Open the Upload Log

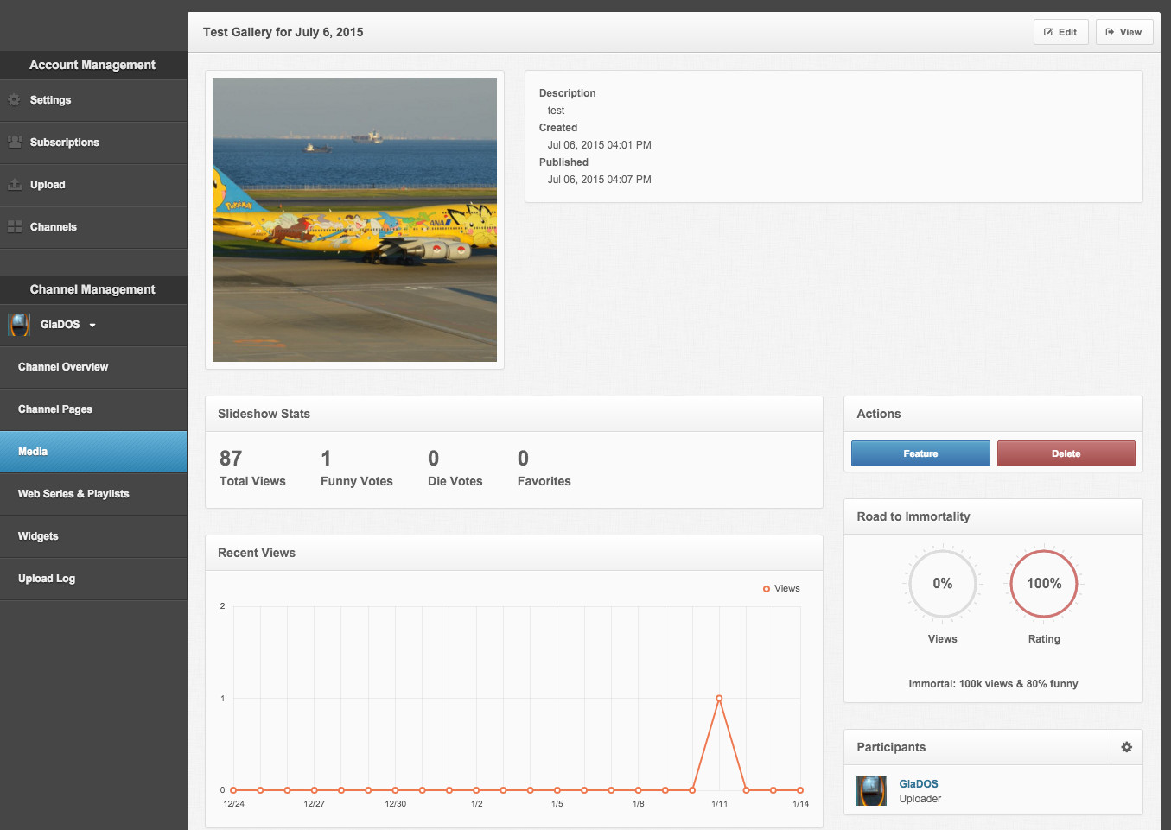(x=93, y=579)
